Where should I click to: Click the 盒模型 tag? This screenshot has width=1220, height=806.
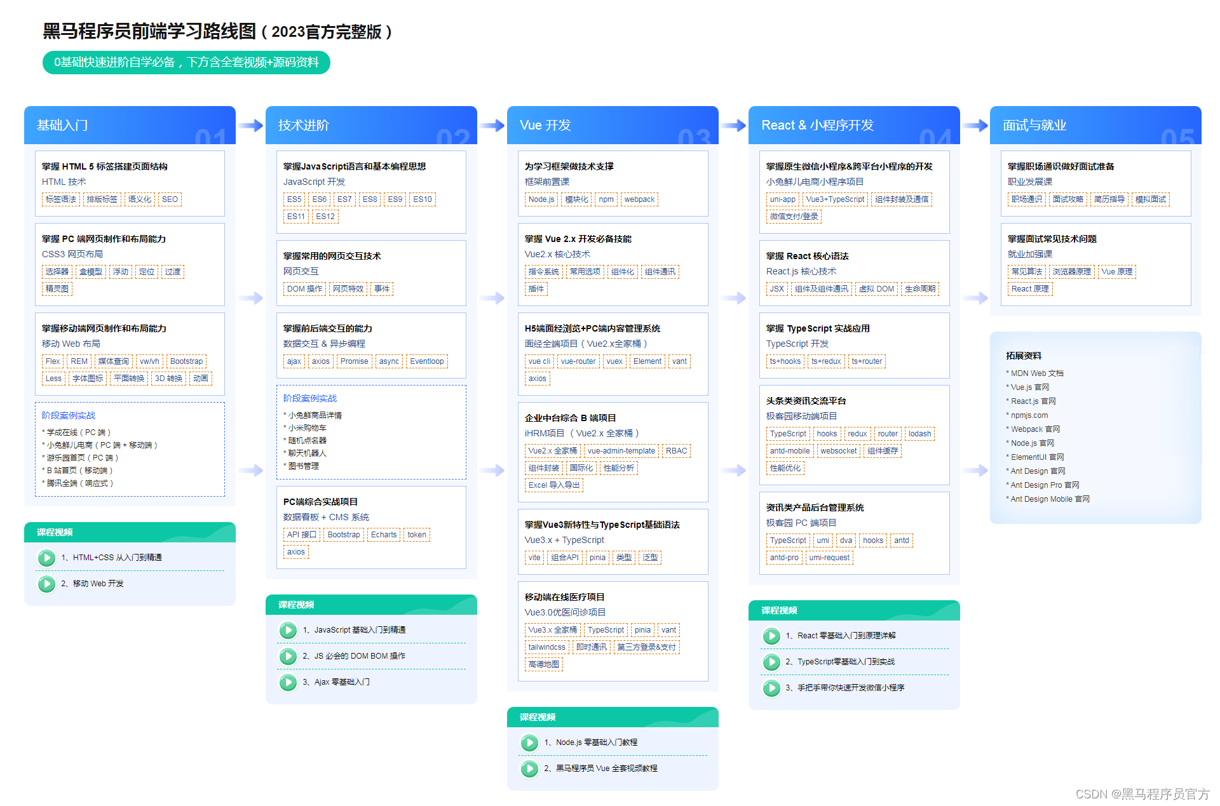pos(91,272)
